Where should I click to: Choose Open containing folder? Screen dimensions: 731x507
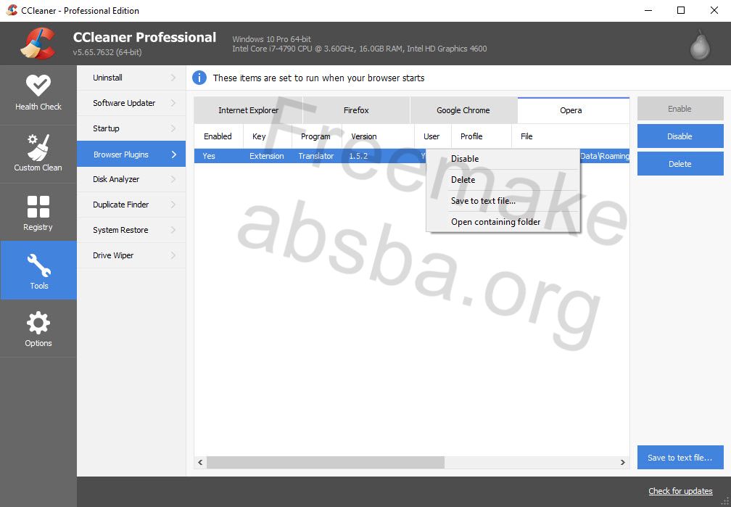[503, 222]
